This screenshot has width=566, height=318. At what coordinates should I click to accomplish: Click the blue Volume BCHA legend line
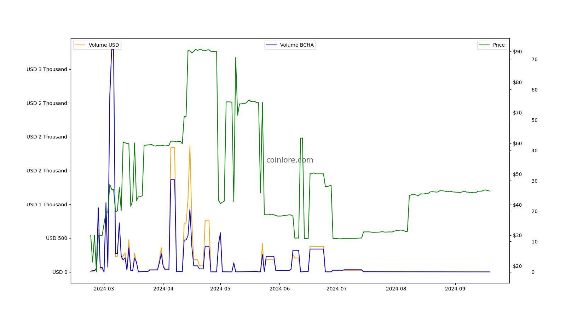tap(272, 45)
